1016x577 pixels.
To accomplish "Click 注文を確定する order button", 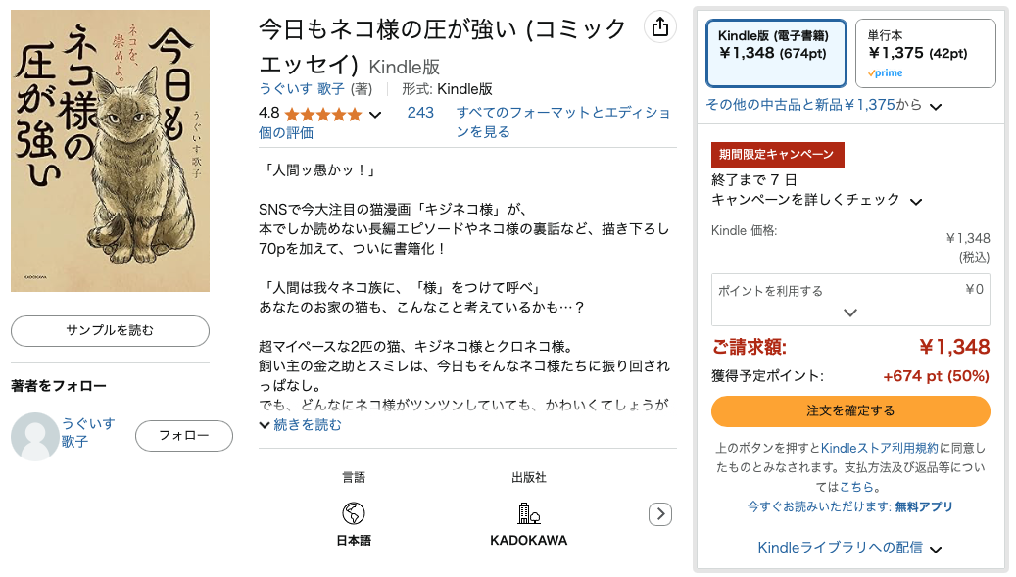I will click(850, 411).
